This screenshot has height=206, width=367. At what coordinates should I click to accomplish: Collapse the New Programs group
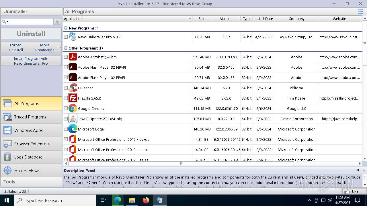(x=66, y=28)
